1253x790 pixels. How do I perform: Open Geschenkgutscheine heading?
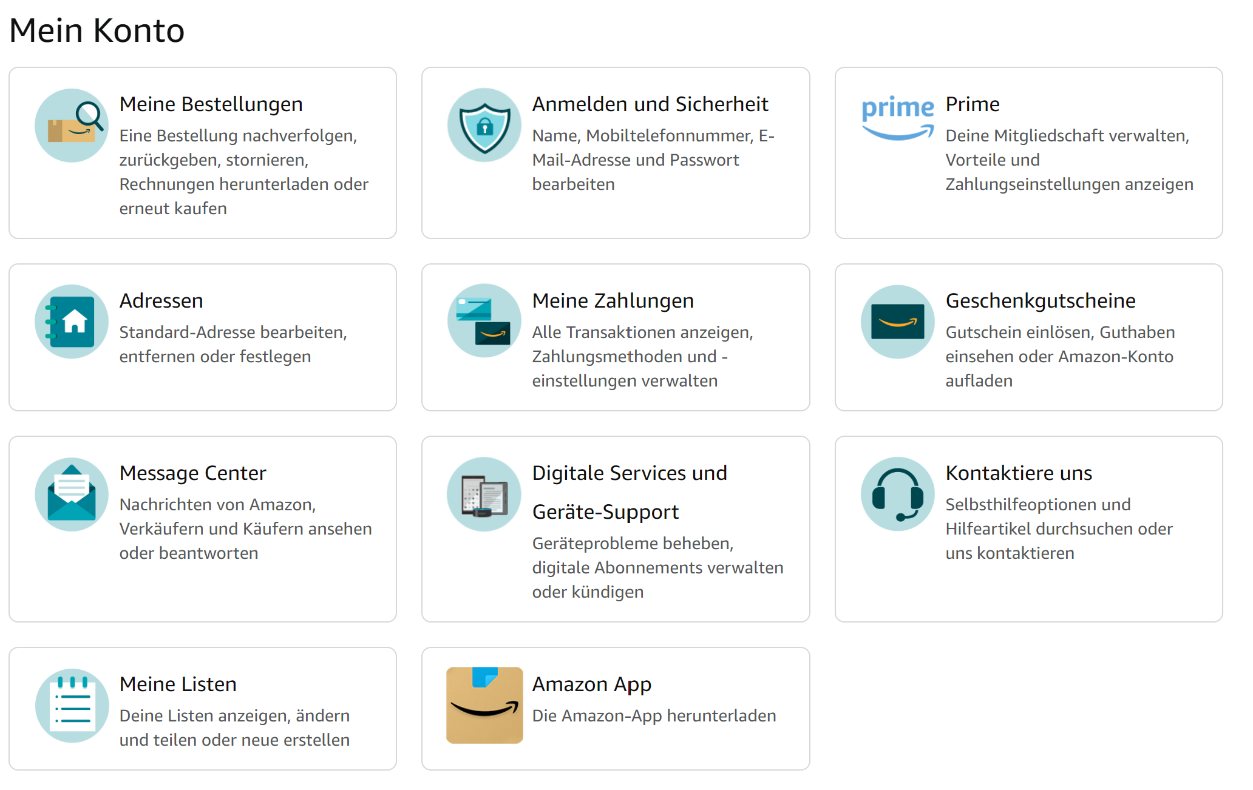click(1041, 301)
